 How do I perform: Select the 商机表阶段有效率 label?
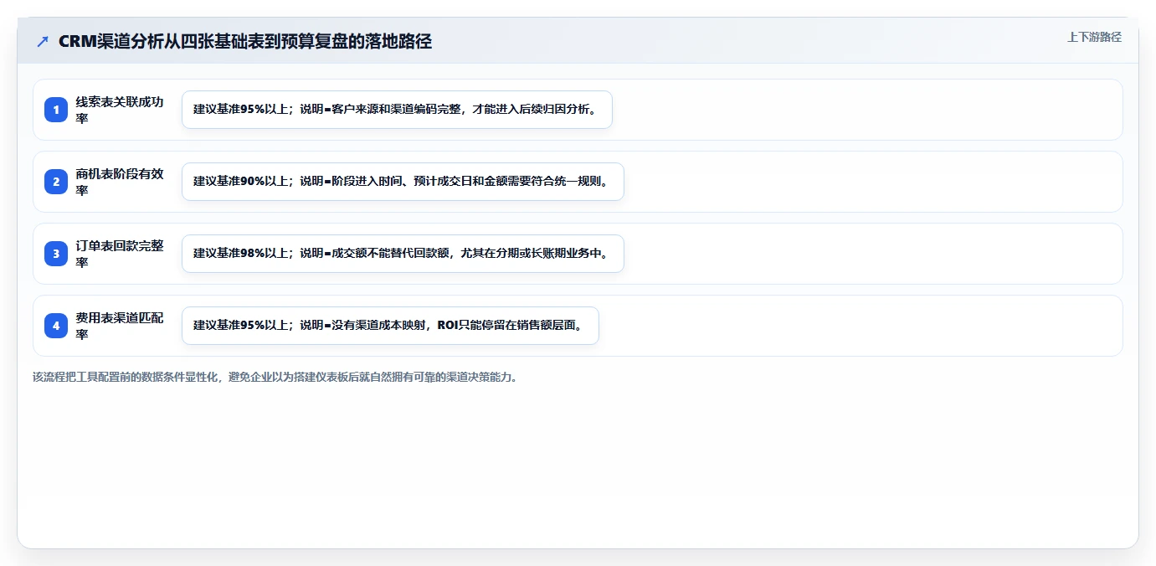coord(120,182)
